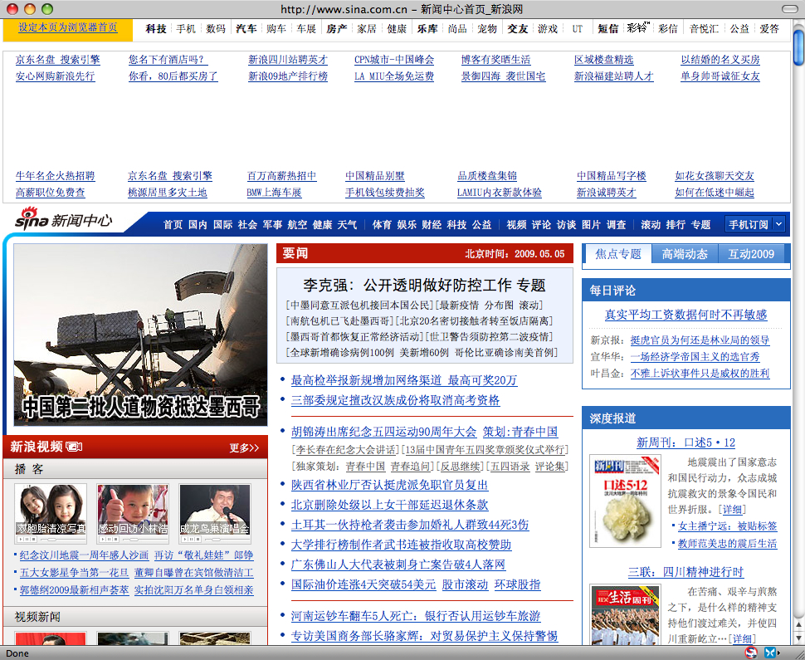Open headline 李克强：公开透明做好防控工作
The width and height of the screenshot is (805, 660).
407,286
